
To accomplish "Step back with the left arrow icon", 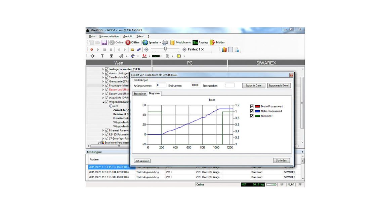I will click(x=118, y=49).
